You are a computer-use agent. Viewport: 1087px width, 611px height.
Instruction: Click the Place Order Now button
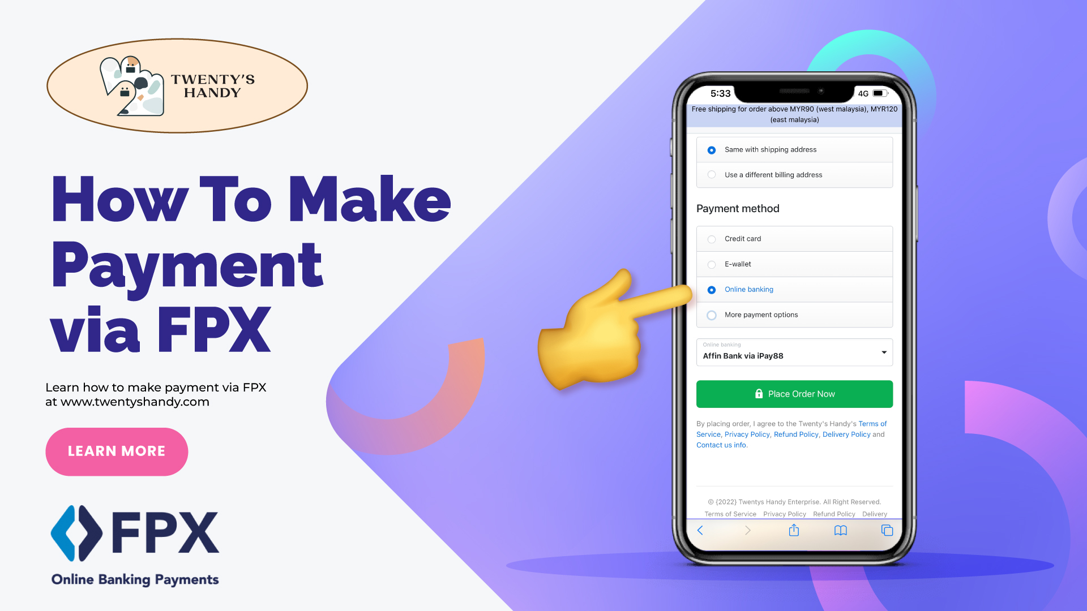pyautogui.click(x=794, y=394)
